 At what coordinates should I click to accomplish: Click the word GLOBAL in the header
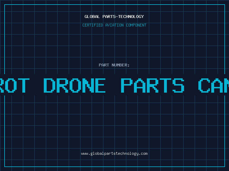92,17
